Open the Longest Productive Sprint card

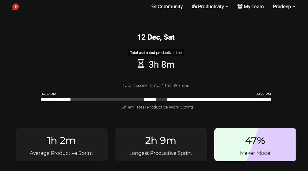pos(161,144)
